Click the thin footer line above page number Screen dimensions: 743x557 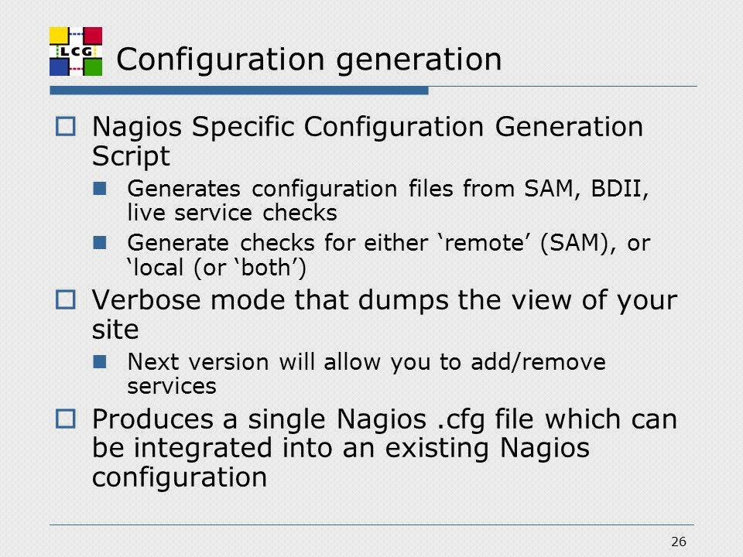coord(371,525)
